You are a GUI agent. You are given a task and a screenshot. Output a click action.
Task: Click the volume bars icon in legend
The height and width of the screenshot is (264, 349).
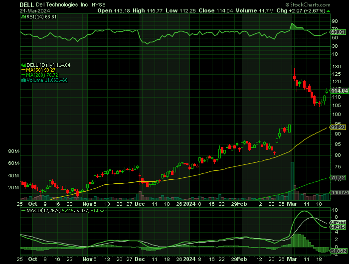click(23, 80)
